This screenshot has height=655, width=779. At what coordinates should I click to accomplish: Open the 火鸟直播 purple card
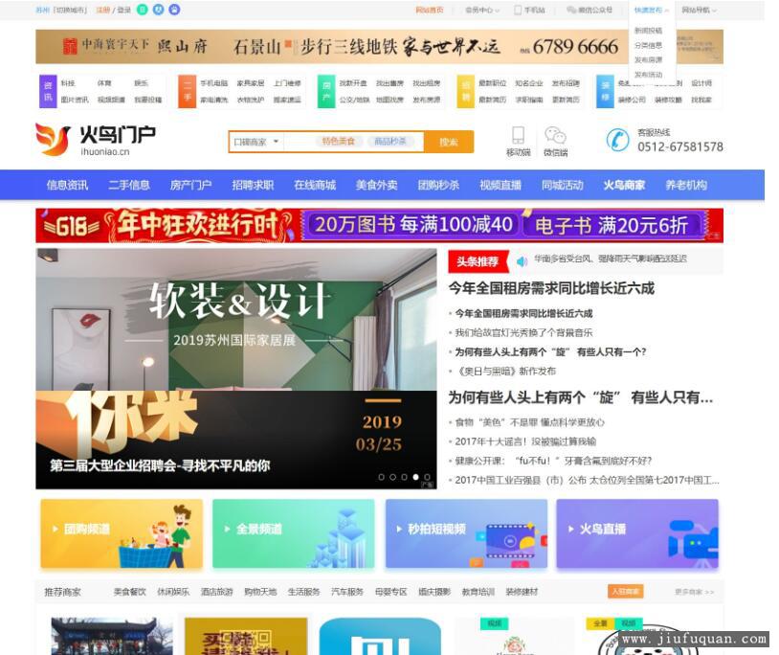click(x=637, y=533)
